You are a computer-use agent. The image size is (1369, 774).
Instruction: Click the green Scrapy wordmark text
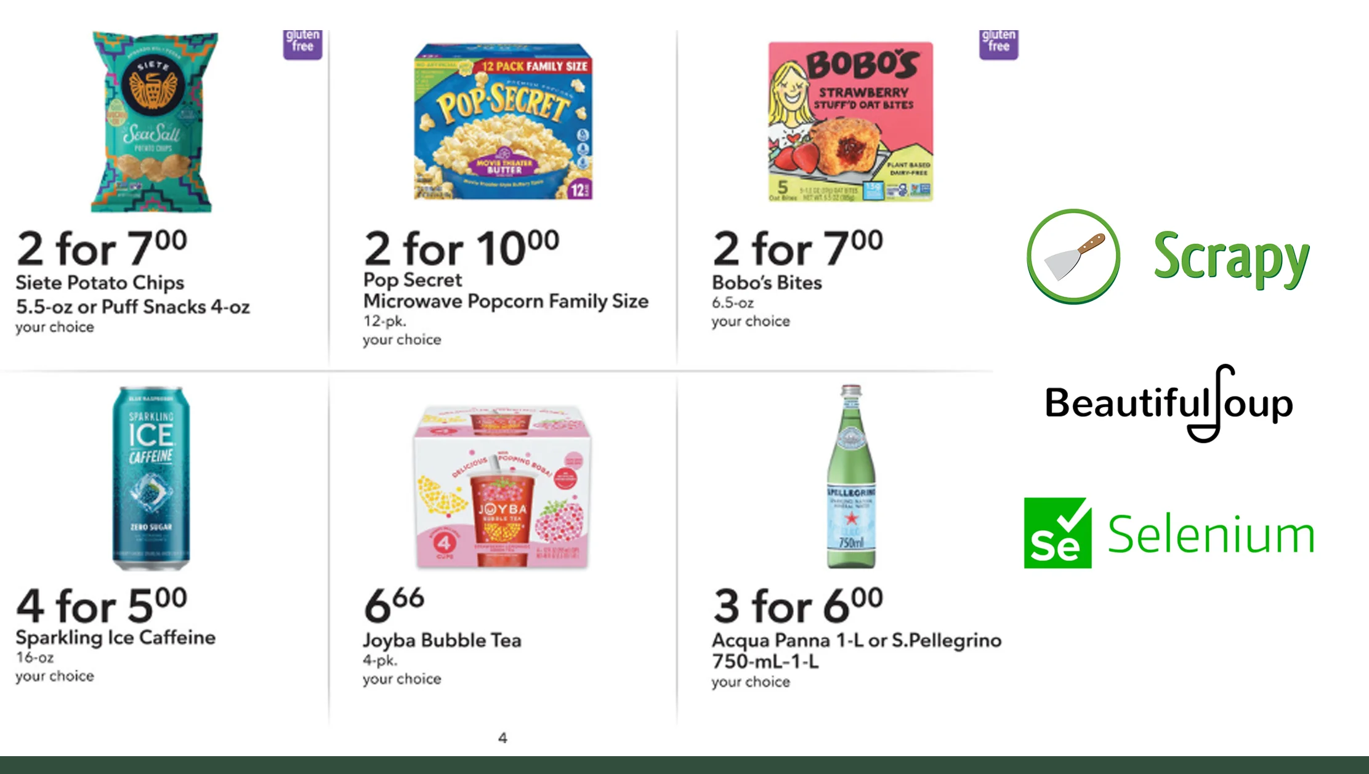pos(1231,257)
